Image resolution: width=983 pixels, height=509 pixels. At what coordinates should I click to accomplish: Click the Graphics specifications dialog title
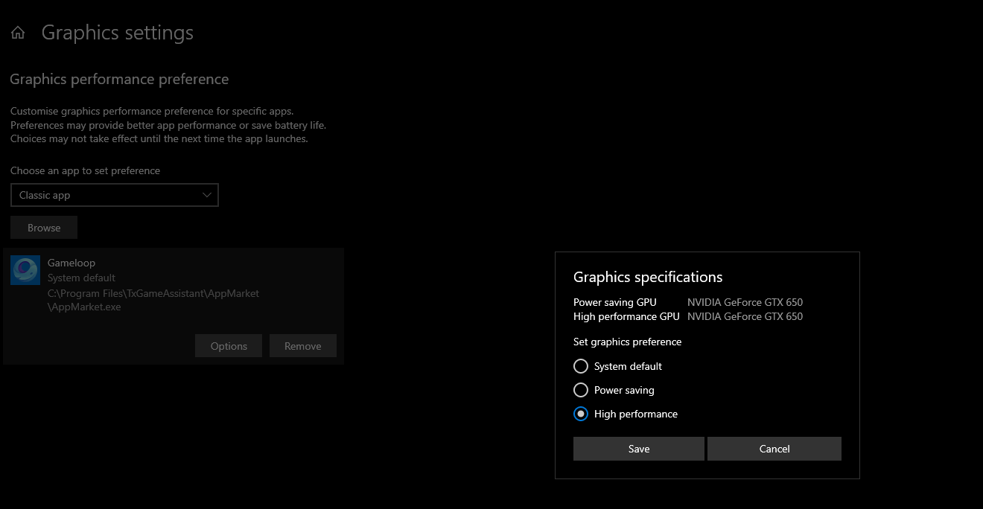(648, 277)
